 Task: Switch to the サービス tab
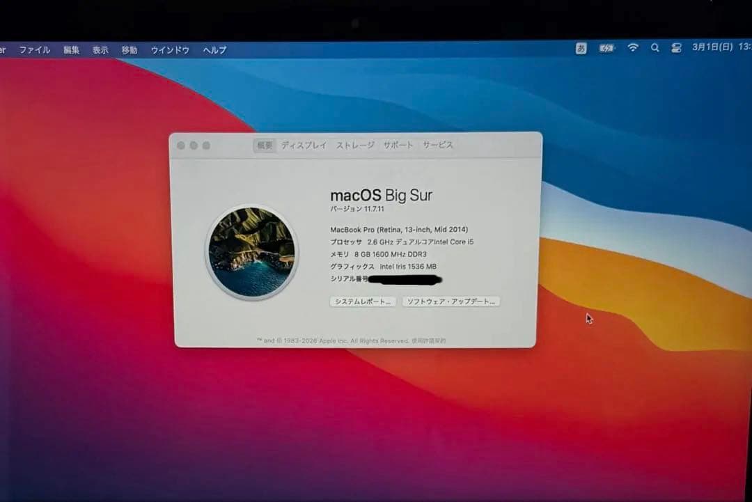pyautogui.click(x=438, y=145)
